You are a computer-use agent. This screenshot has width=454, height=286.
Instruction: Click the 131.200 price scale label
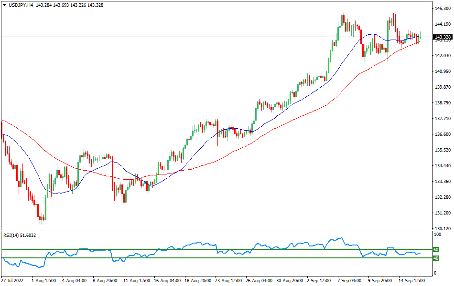pyautogui.click(x=442, y=213)
